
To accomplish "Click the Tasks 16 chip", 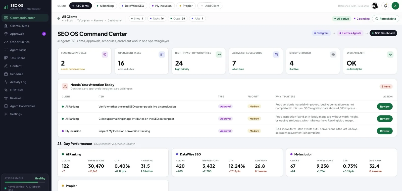I will click(157, 19).
